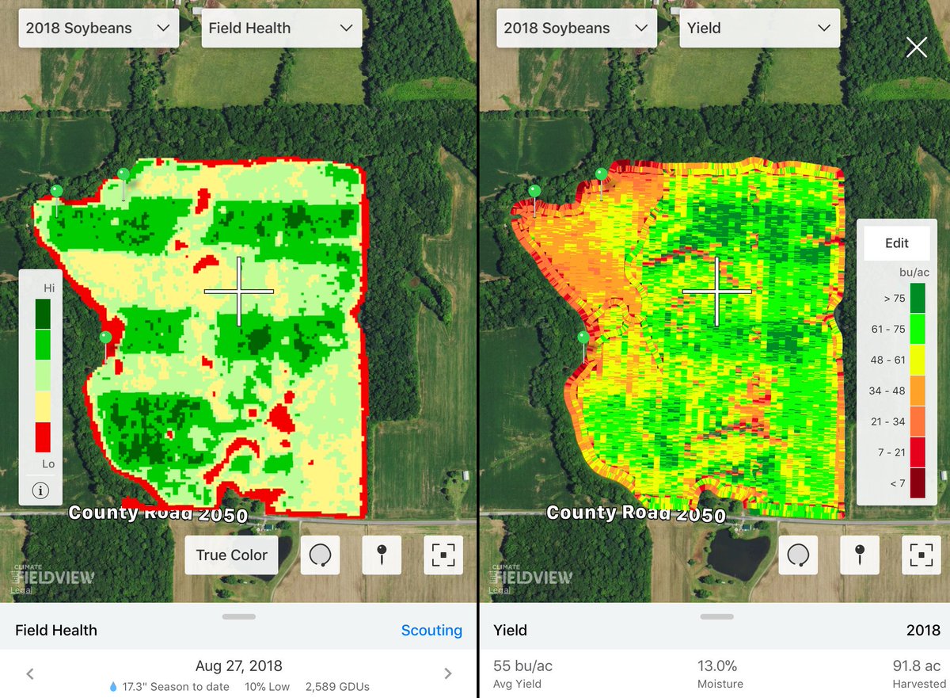This screenshot has height=698, width=950.
Task: Open the Field Health layer dropdown
Action: click(x=281, y=28)
